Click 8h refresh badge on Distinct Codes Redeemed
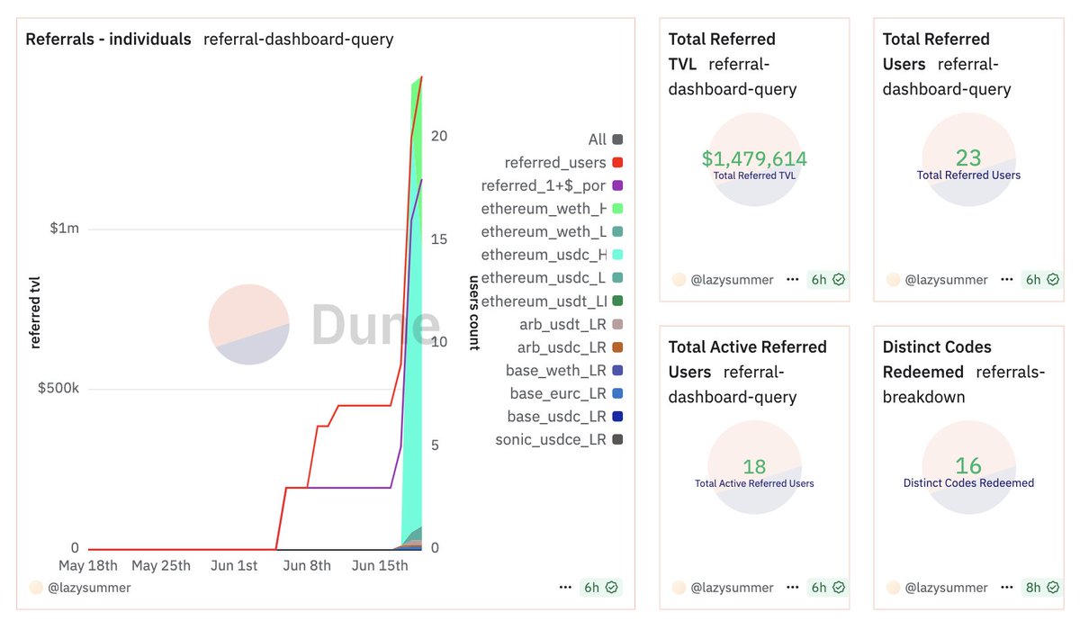Viewport: 1080px width, 621px height. pyautogui.click(x=1041, y=588)
